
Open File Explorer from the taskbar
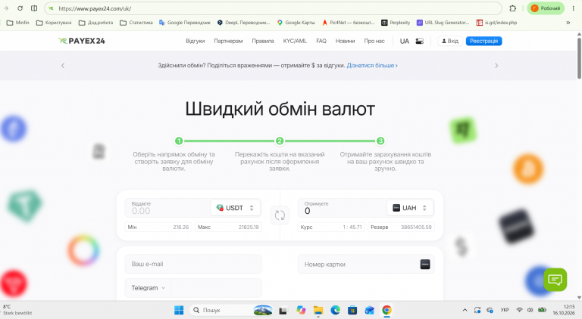318,310
